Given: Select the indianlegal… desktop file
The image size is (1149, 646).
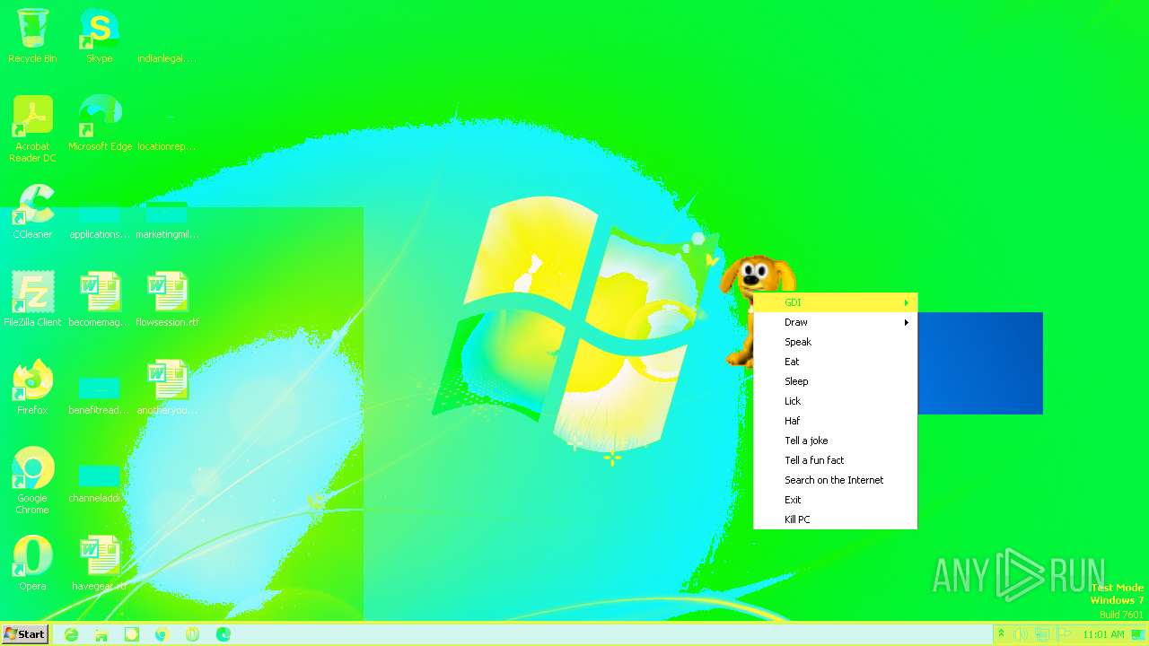Looking at the screenshot, I should (167, 57).
